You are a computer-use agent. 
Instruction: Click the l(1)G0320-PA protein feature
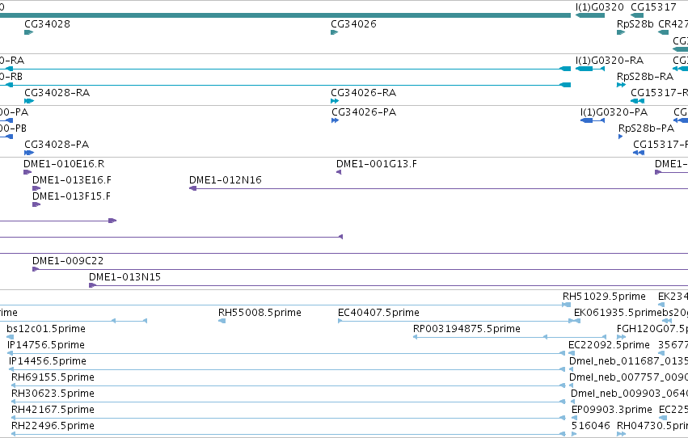(593, 120)
